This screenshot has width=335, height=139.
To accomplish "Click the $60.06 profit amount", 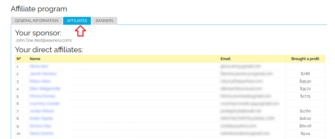I will pos(305,126).
